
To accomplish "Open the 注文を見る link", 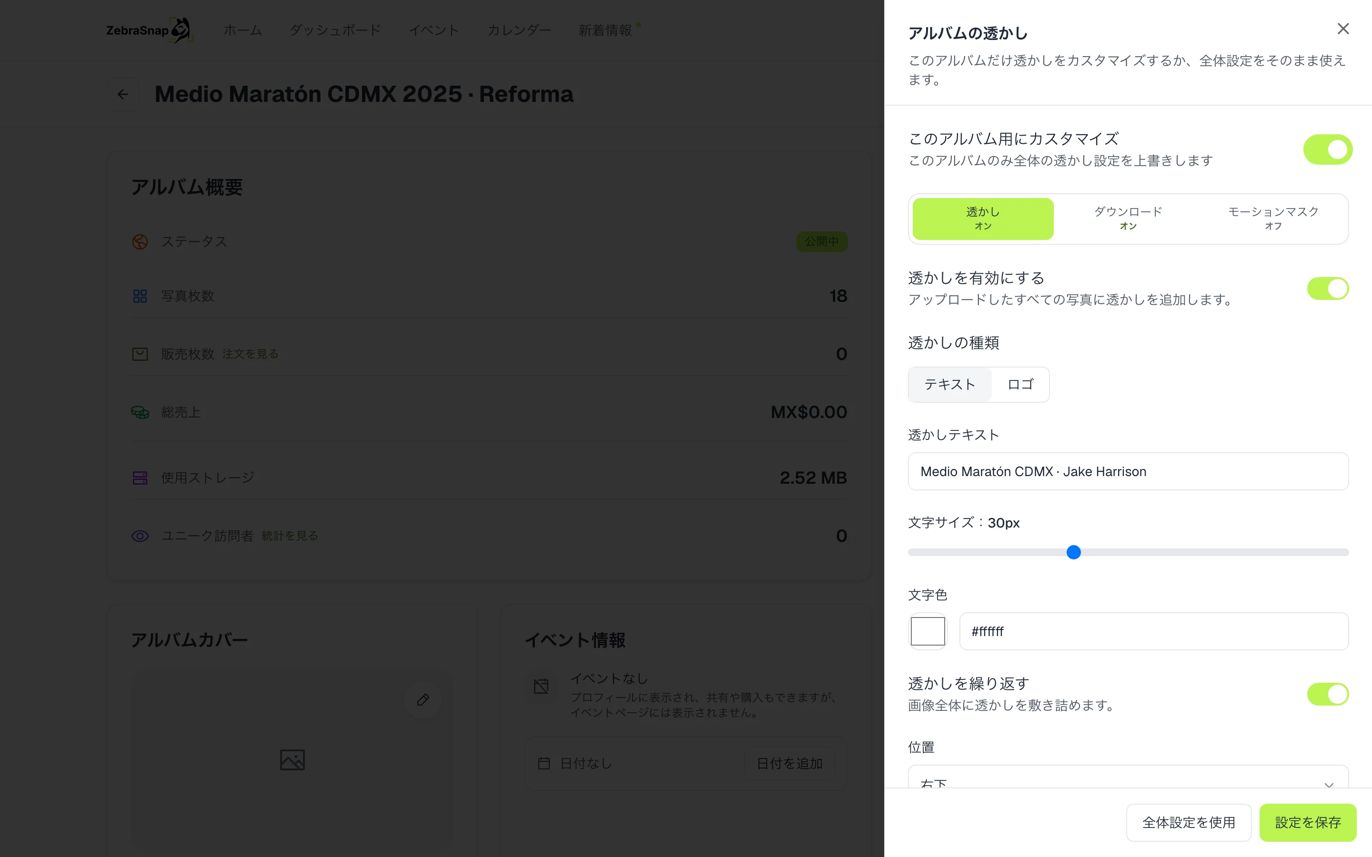I will [250, 354].
